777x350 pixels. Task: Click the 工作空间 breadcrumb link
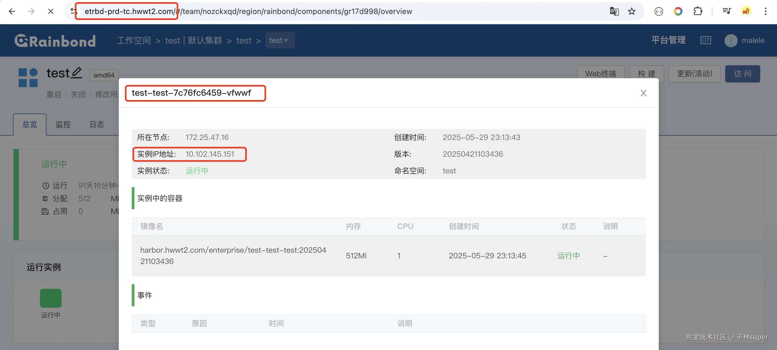pyautogui.click(x=134, y=40)
